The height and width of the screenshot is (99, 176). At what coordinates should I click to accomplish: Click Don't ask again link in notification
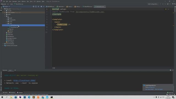coord(159,89)
